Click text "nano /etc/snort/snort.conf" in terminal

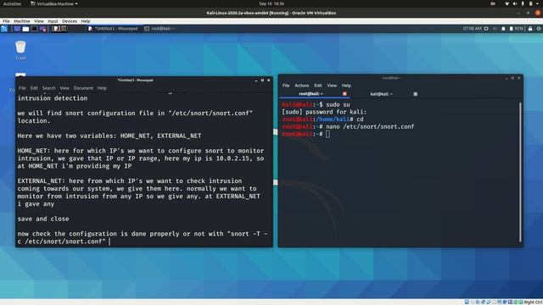tap(370, 126)
